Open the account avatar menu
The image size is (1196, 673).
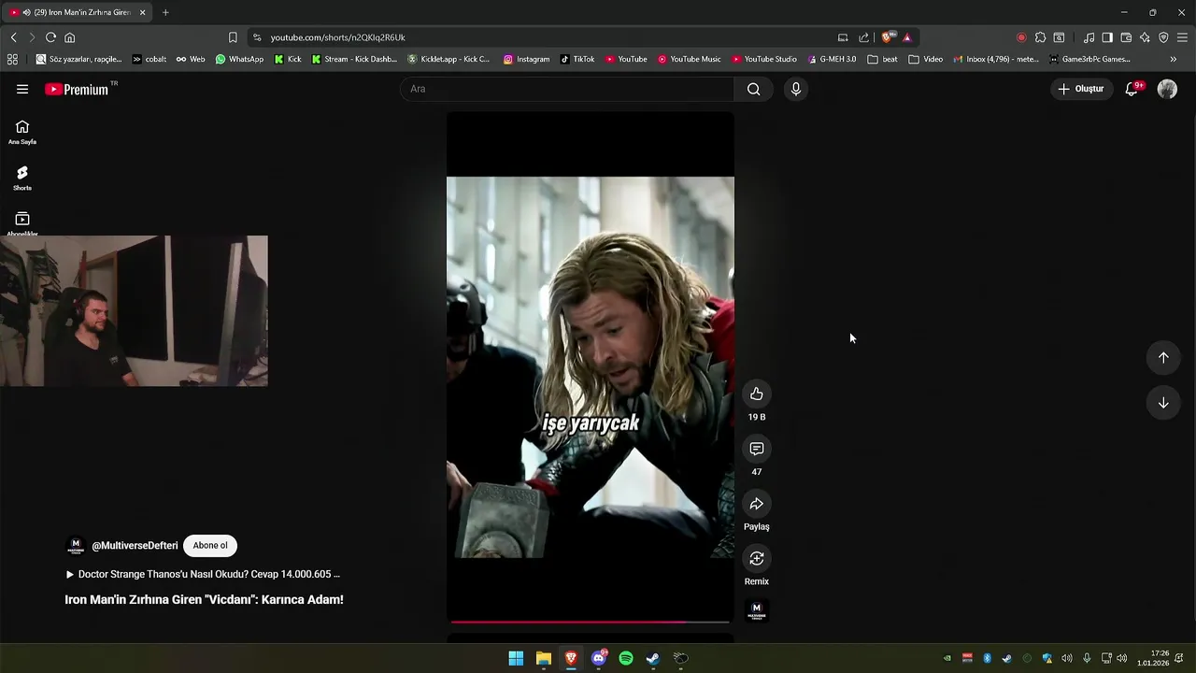pyautogui.click(x=1167, y=89)
